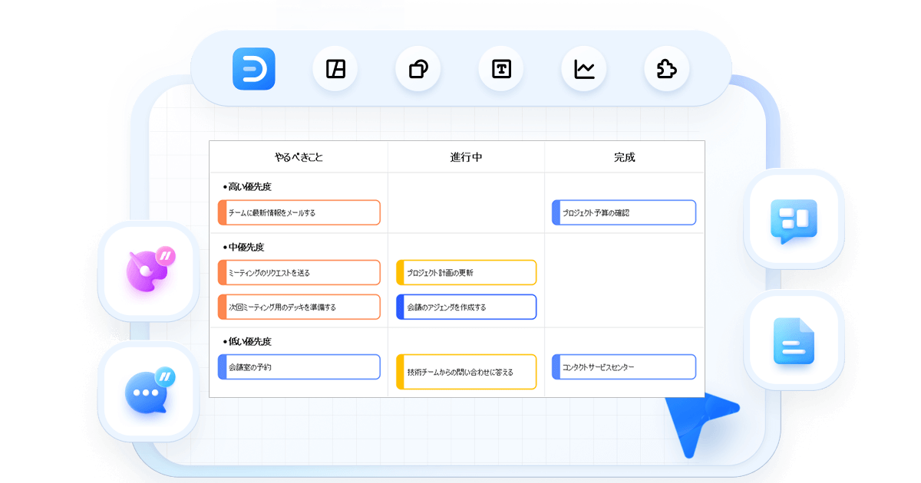Select the 会議室の予約 task card
Screen dimensions: 921x483
coord(299,366)
